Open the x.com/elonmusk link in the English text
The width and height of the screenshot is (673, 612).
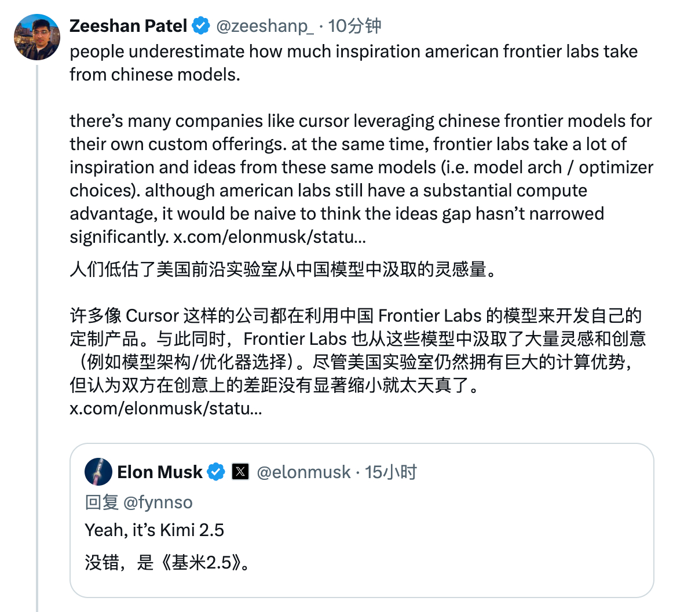[x=269, y=237]
